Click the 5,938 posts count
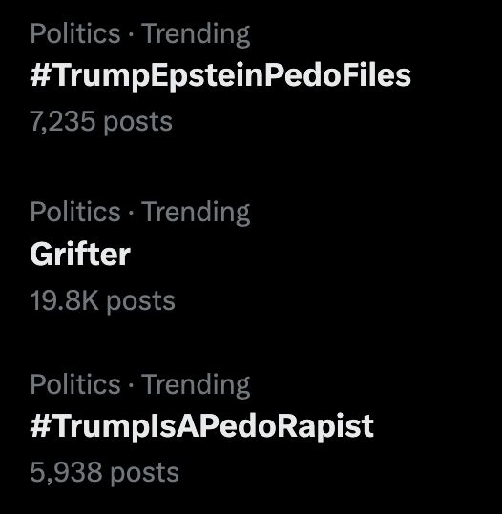 pyautogui.click(x=104, y=473)
